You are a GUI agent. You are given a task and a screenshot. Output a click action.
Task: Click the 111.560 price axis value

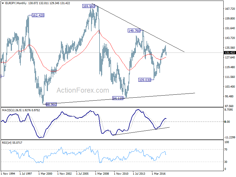(230, 77)
